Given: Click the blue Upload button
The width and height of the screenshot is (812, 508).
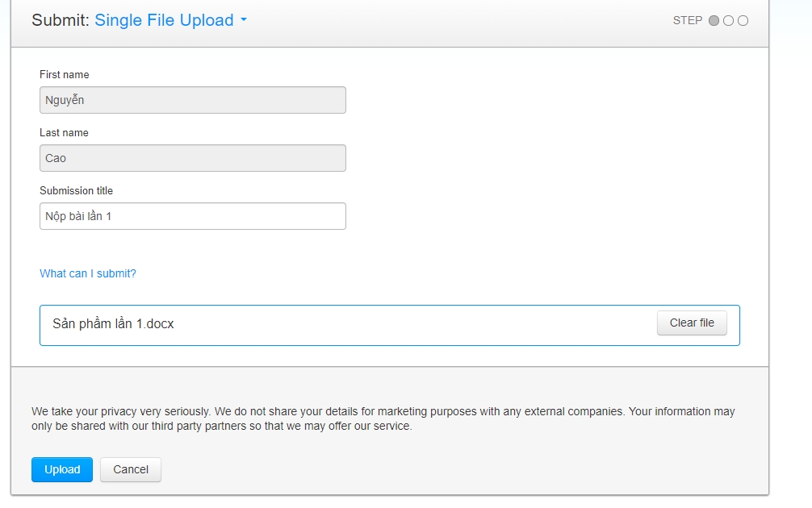Looking at the screenshot, I should pyautogui.click(x=62, y=470).
